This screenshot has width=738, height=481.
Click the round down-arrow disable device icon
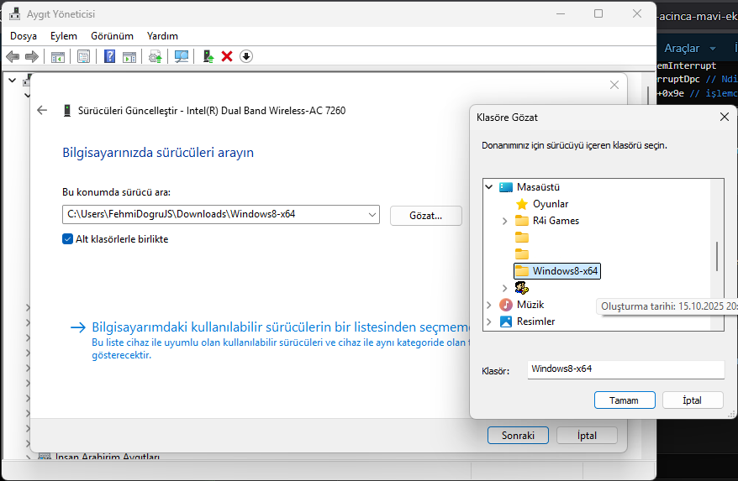coord(246,56)
